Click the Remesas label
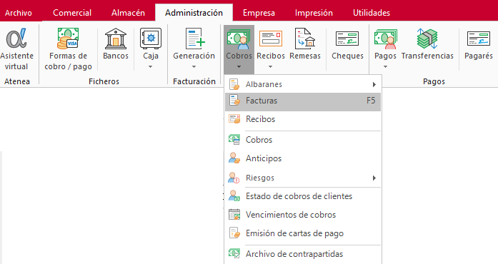The width and height of the screenshot is (498, 264). click(x=305, y=56)
